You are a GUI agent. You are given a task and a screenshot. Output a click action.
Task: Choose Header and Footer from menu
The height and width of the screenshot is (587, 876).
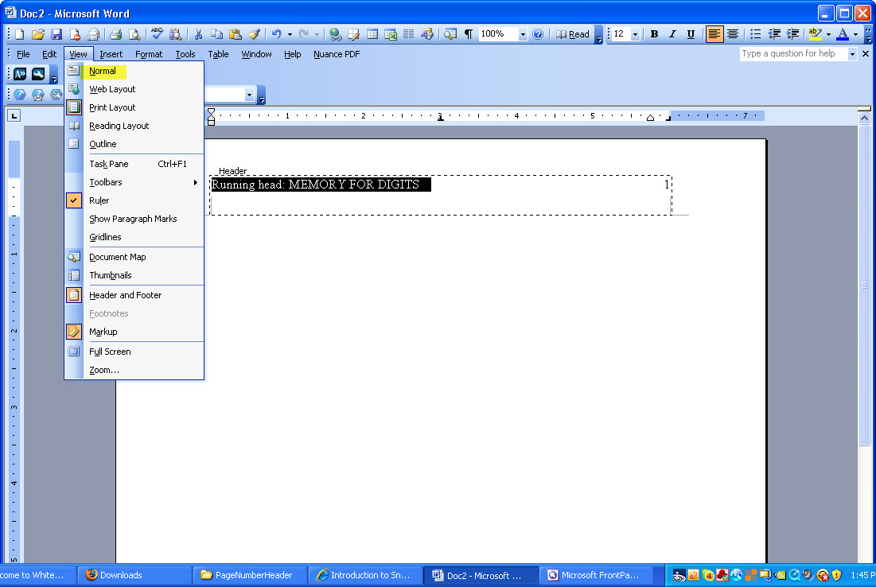pyautogui.click(x=134, y=295)
